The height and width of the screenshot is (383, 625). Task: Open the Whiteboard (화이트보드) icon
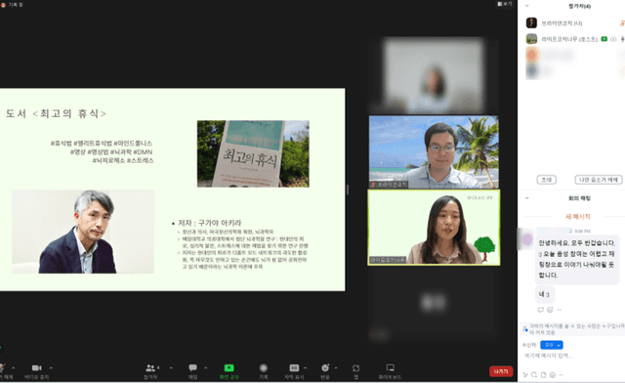coord(391,367)
